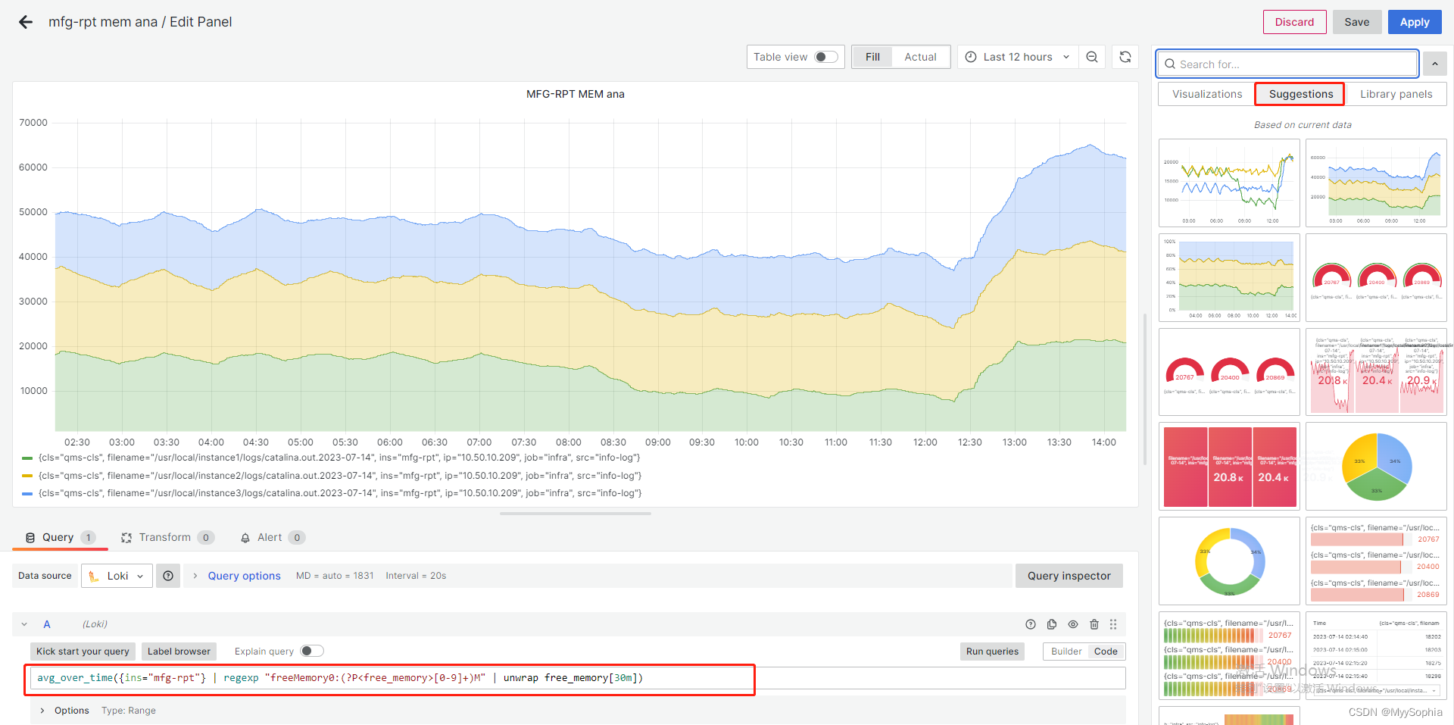Toggle the Explain query switch
1454x725 pixels.
[312, 651]
